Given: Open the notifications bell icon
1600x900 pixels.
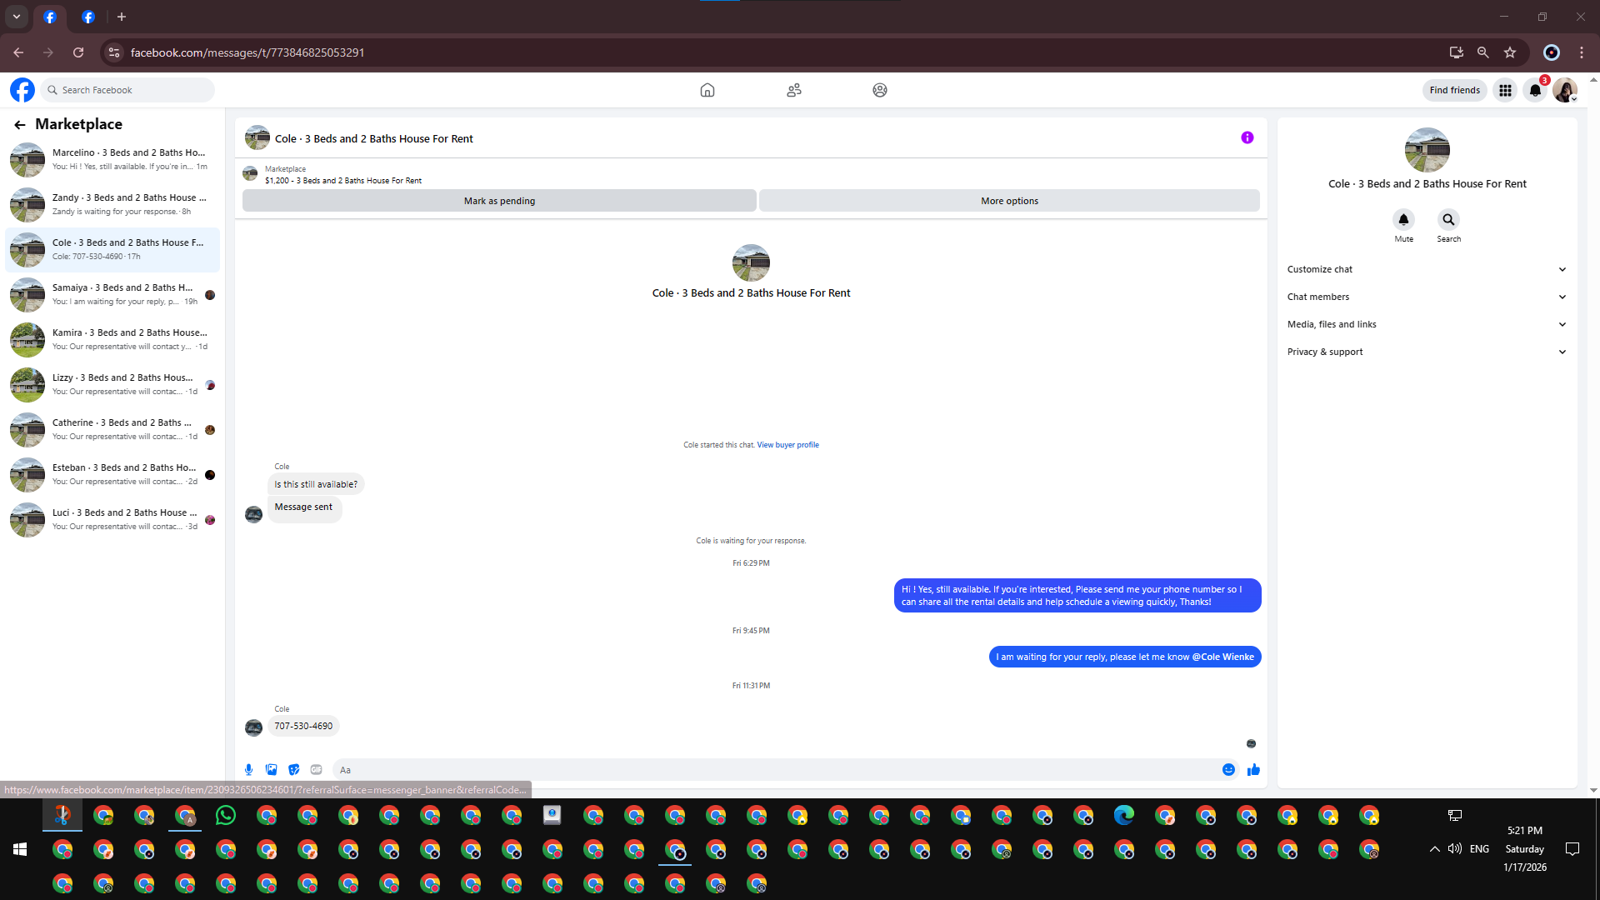Looking at the screenshot, I should [x=1535, y=90].
